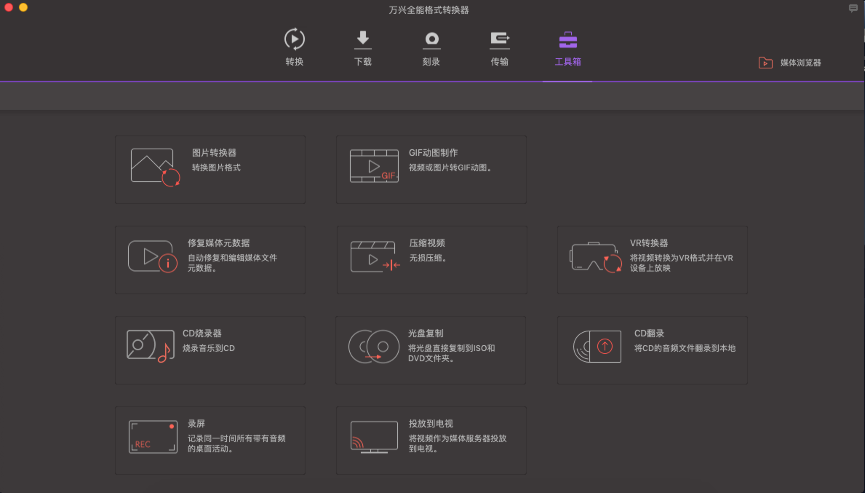The height and width of the screenshot is (493, 865).
Task: Click the 压缩视频 compress video icon
Action: click(375, 256)
